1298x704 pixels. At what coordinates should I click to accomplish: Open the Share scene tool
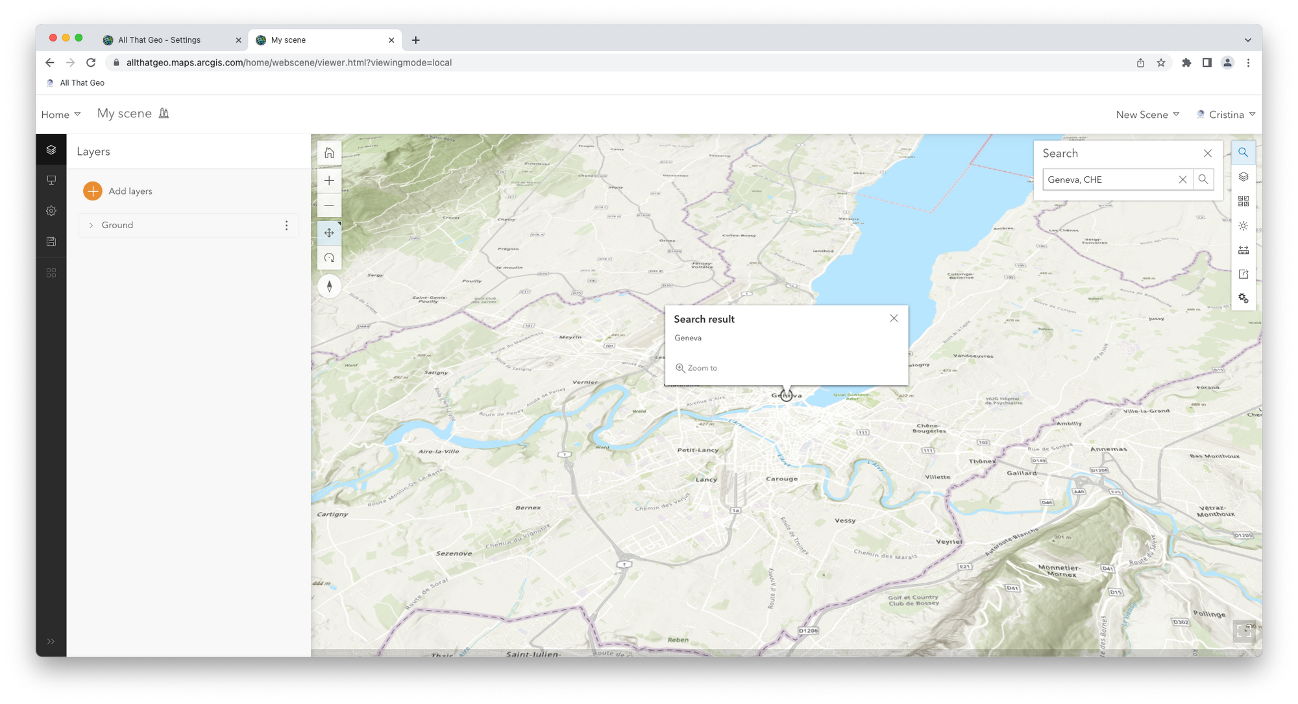click(x=1243, y=274)
